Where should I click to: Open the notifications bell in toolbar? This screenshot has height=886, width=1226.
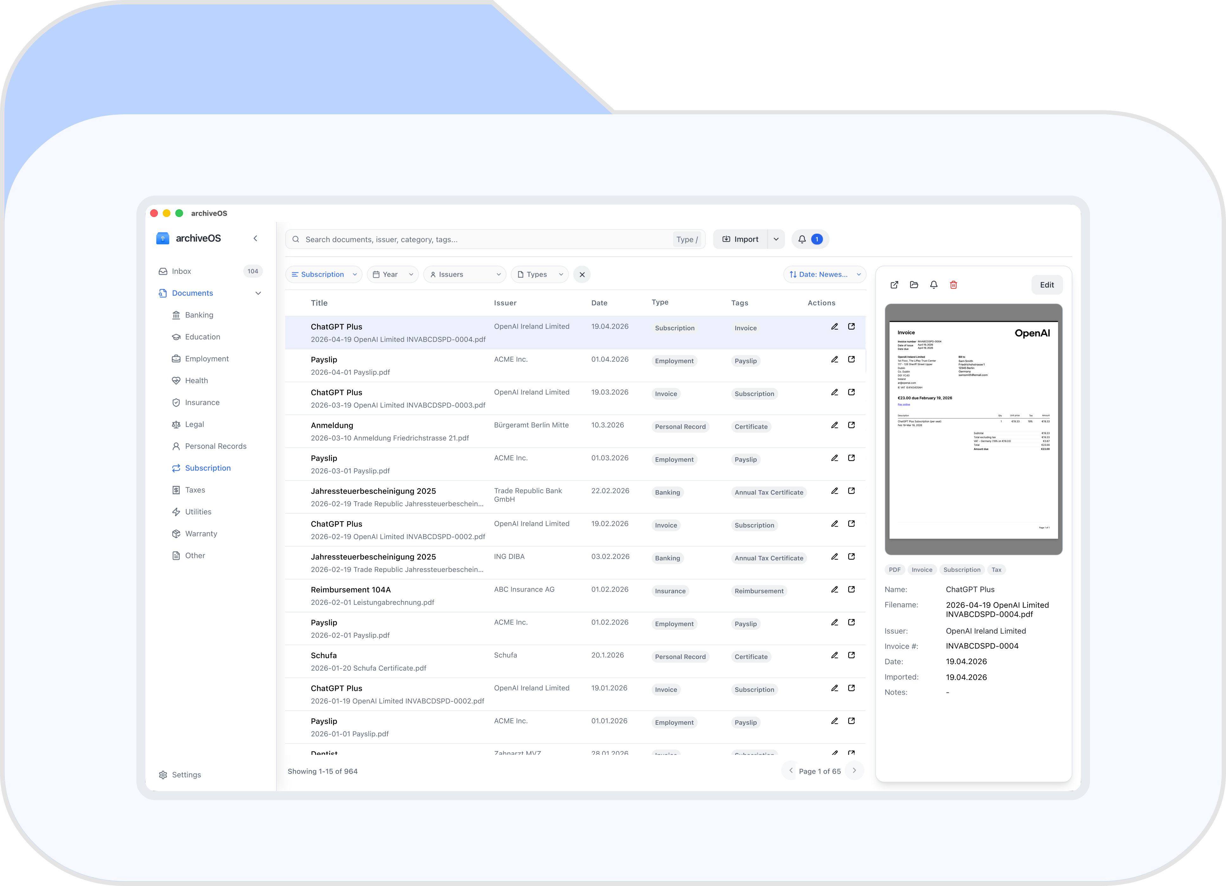point(809,239)
